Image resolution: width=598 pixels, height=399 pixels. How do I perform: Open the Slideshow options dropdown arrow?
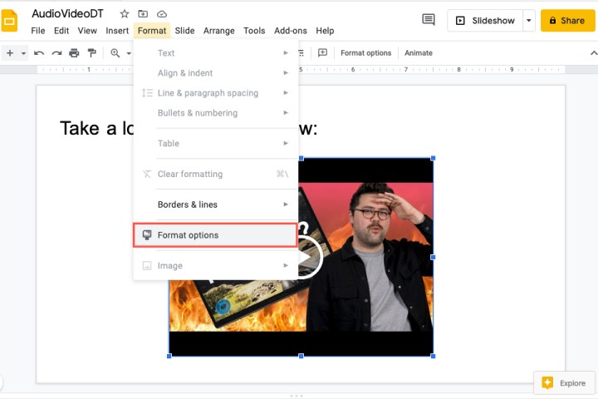(x=528, y=20)
